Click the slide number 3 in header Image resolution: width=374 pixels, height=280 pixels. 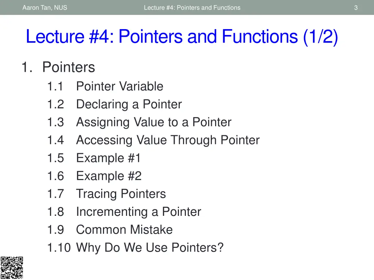[356, 8]
